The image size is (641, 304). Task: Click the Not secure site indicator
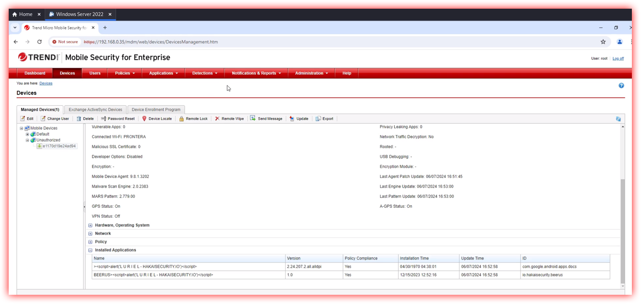pos(65,42)
